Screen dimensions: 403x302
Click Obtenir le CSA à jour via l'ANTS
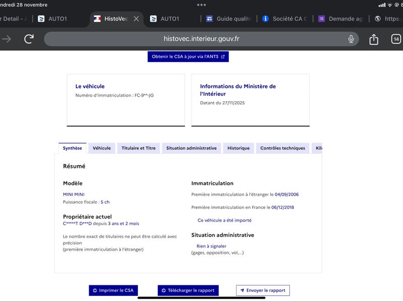pos(188,56)
